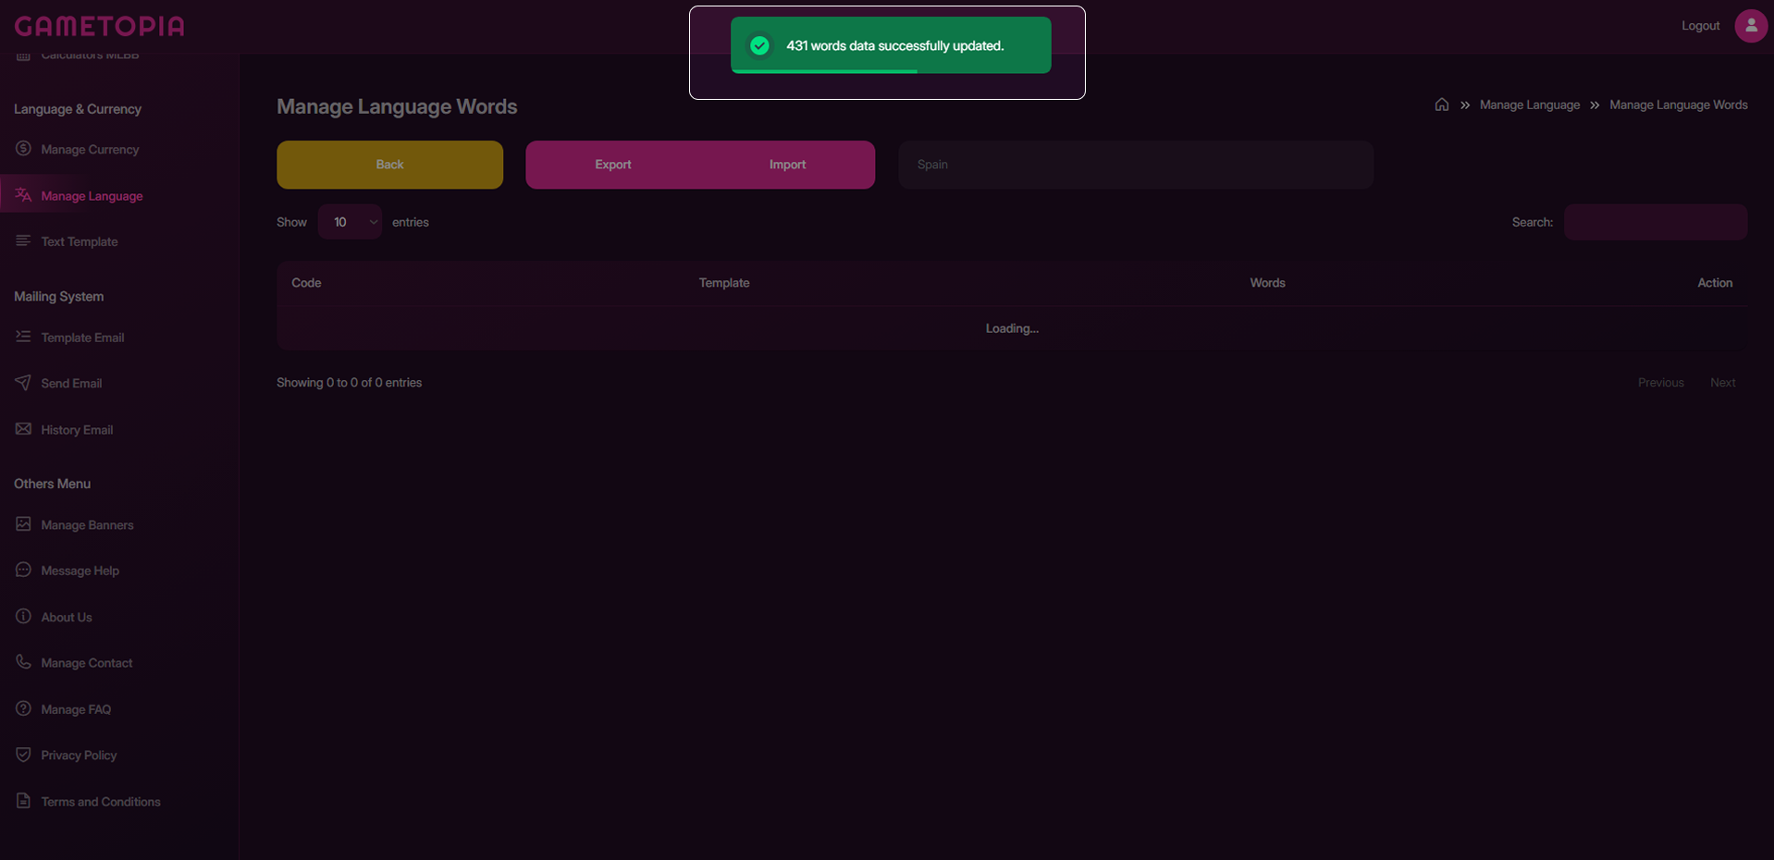Click the Export button

click(x=613, y=165)
